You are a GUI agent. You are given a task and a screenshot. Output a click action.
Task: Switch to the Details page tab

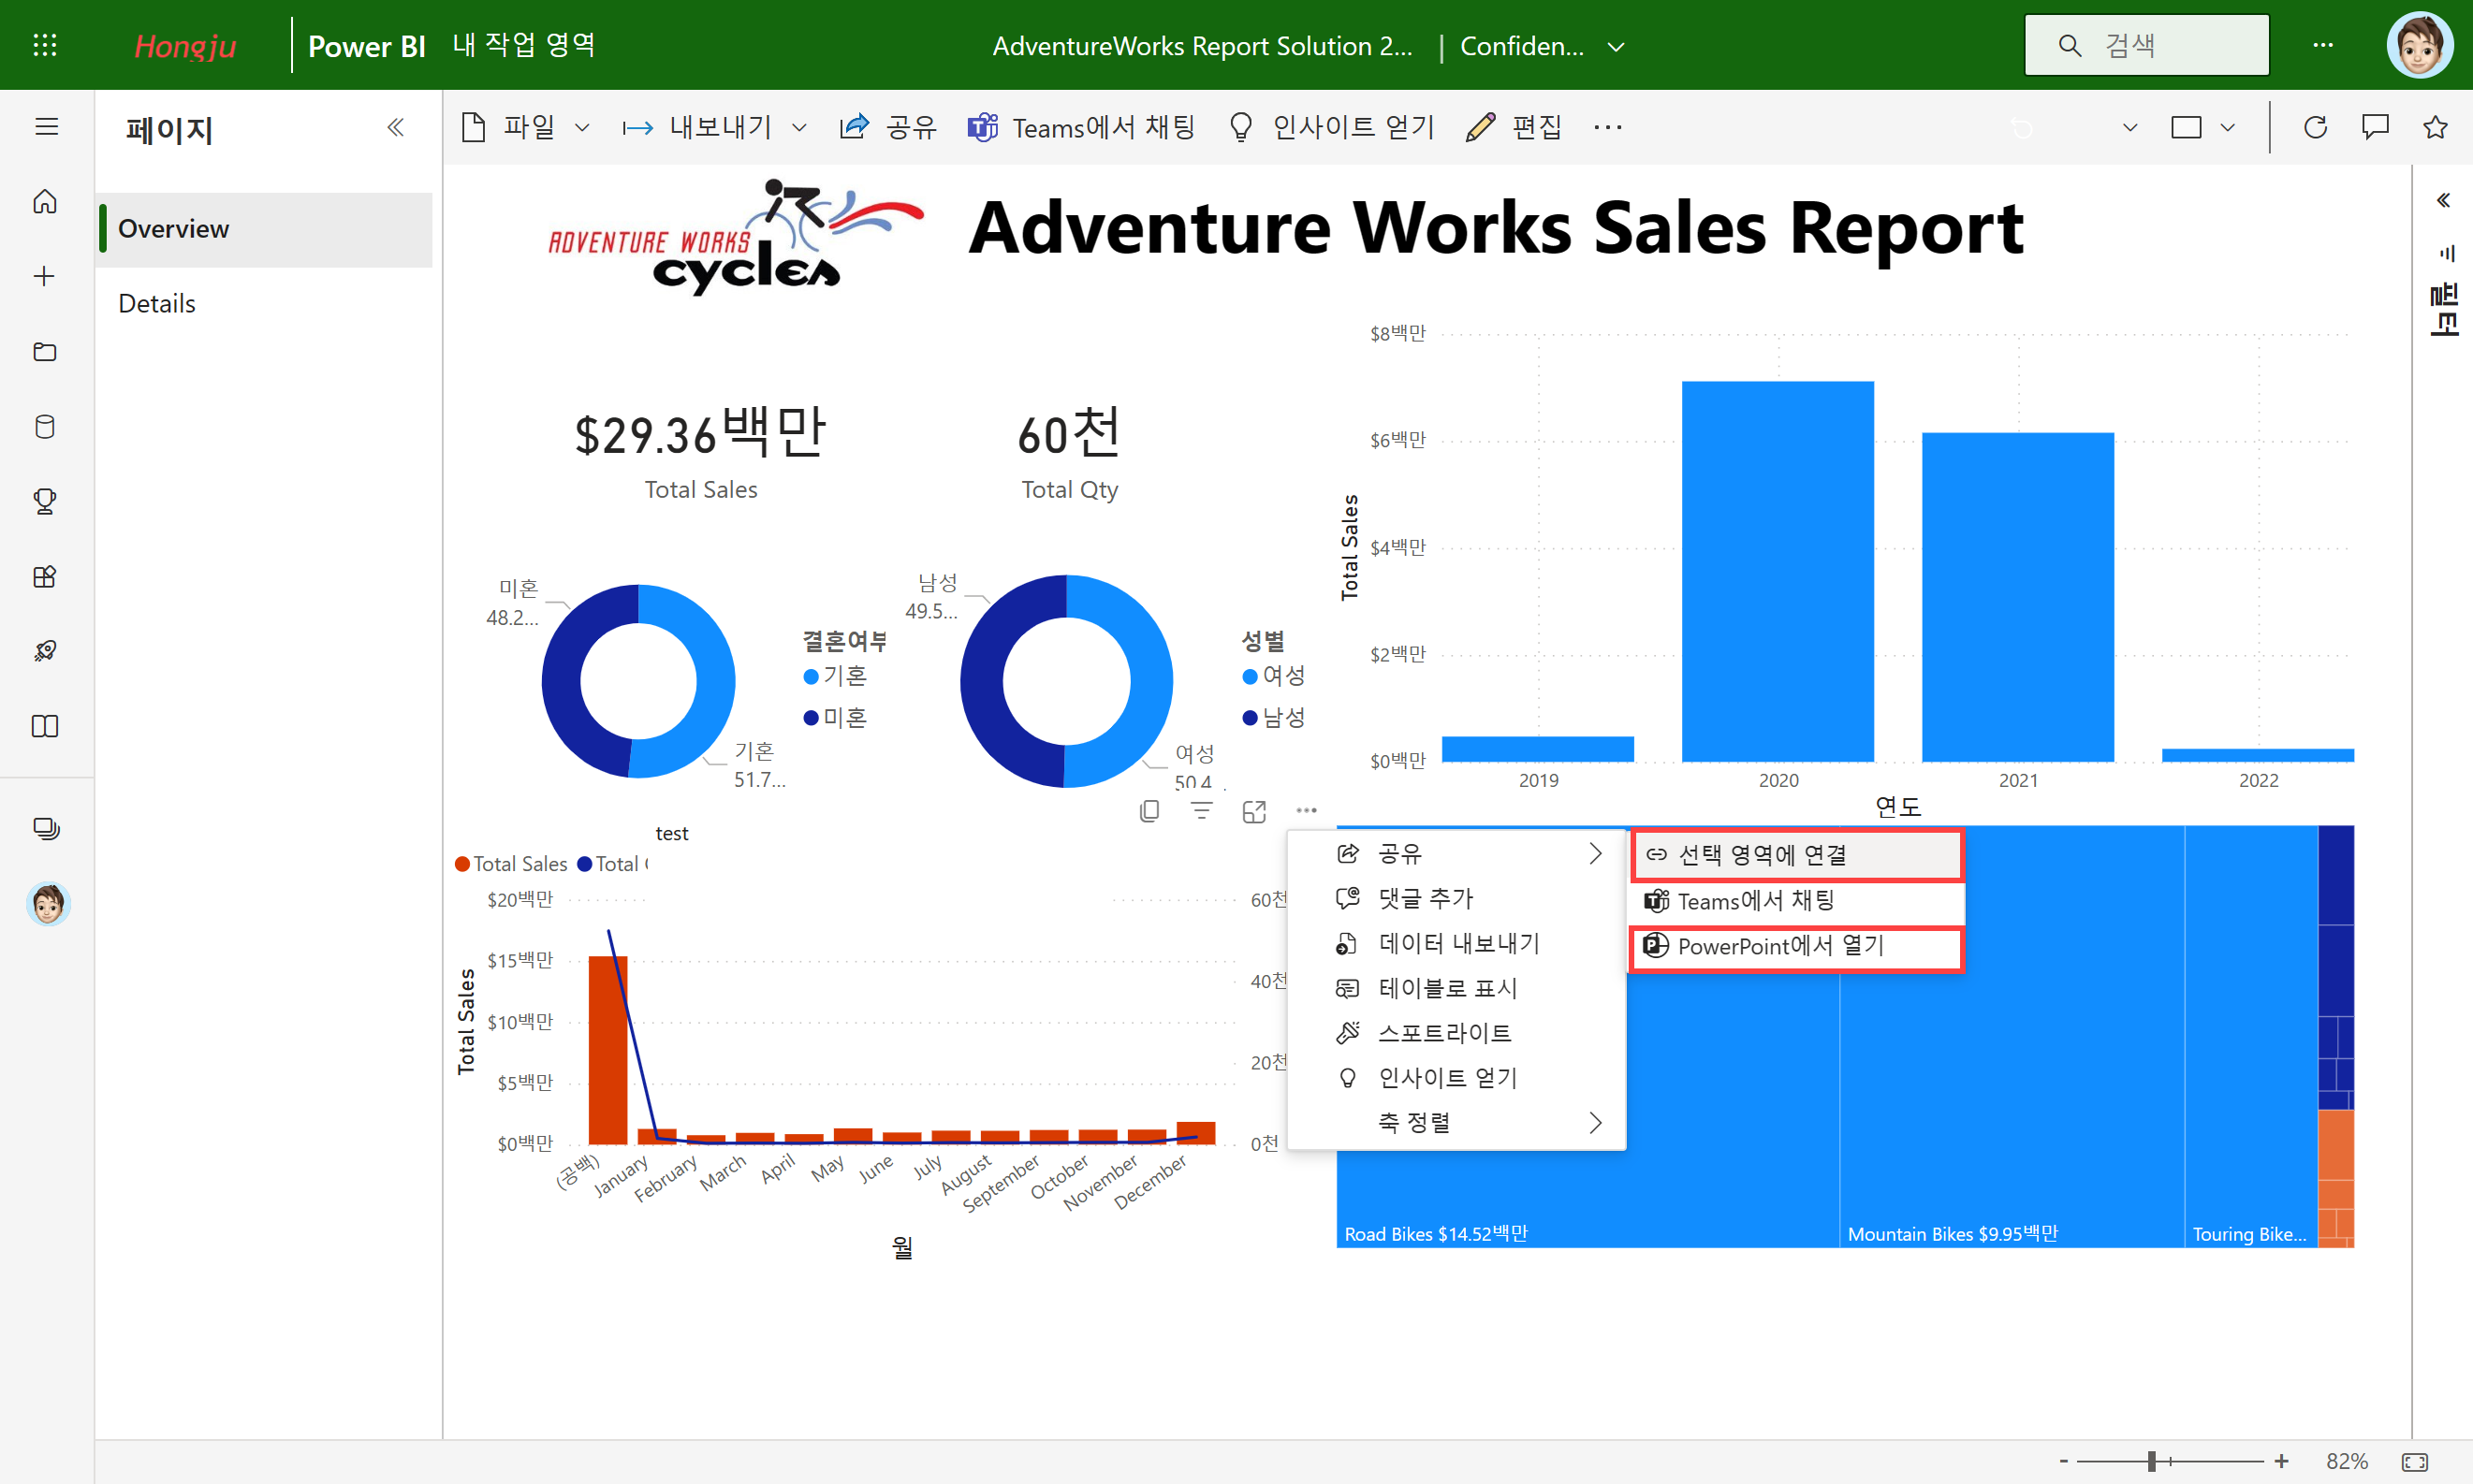pos(157,303)
